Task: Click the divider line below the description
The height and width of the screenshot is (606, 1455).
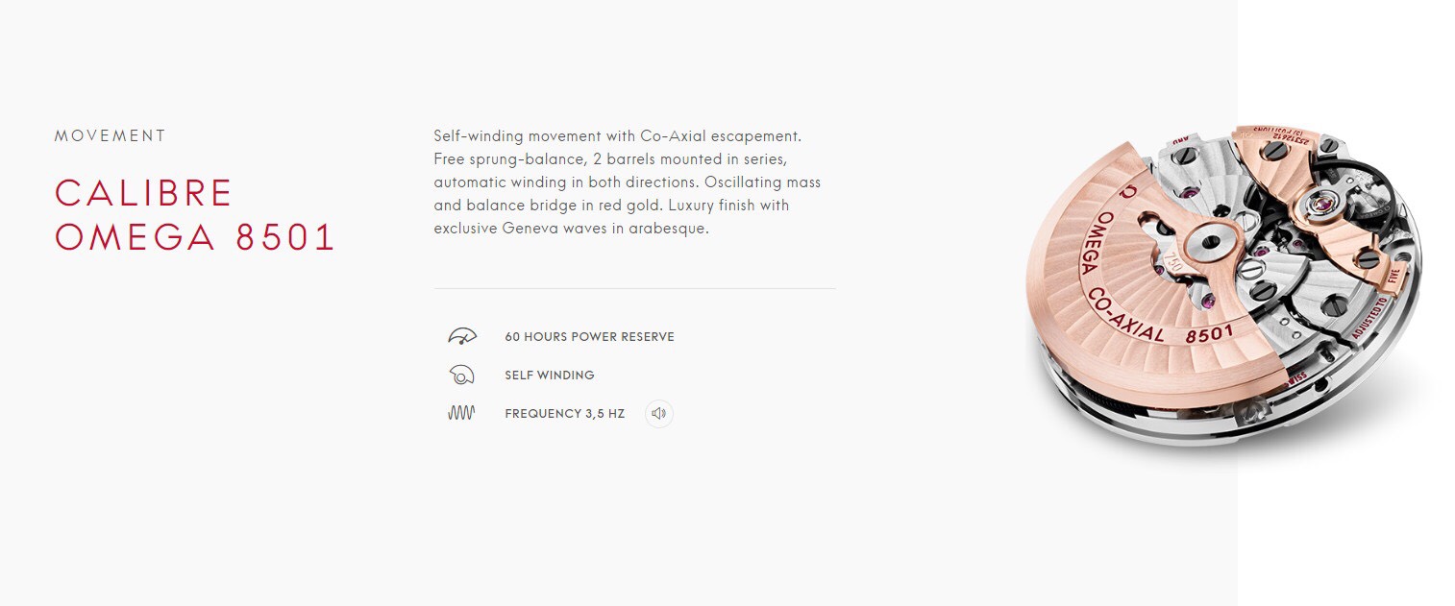Action: click(634, 288)
